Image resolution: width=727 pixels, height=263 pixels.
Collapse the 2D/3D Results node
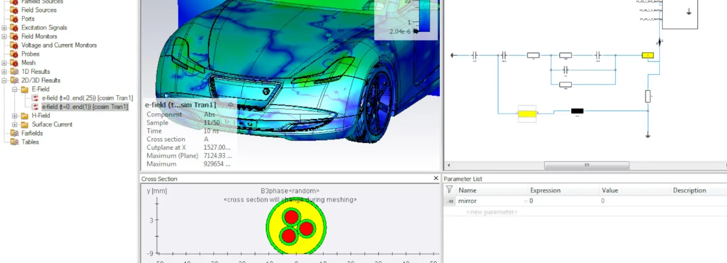(x=5, y=80)
